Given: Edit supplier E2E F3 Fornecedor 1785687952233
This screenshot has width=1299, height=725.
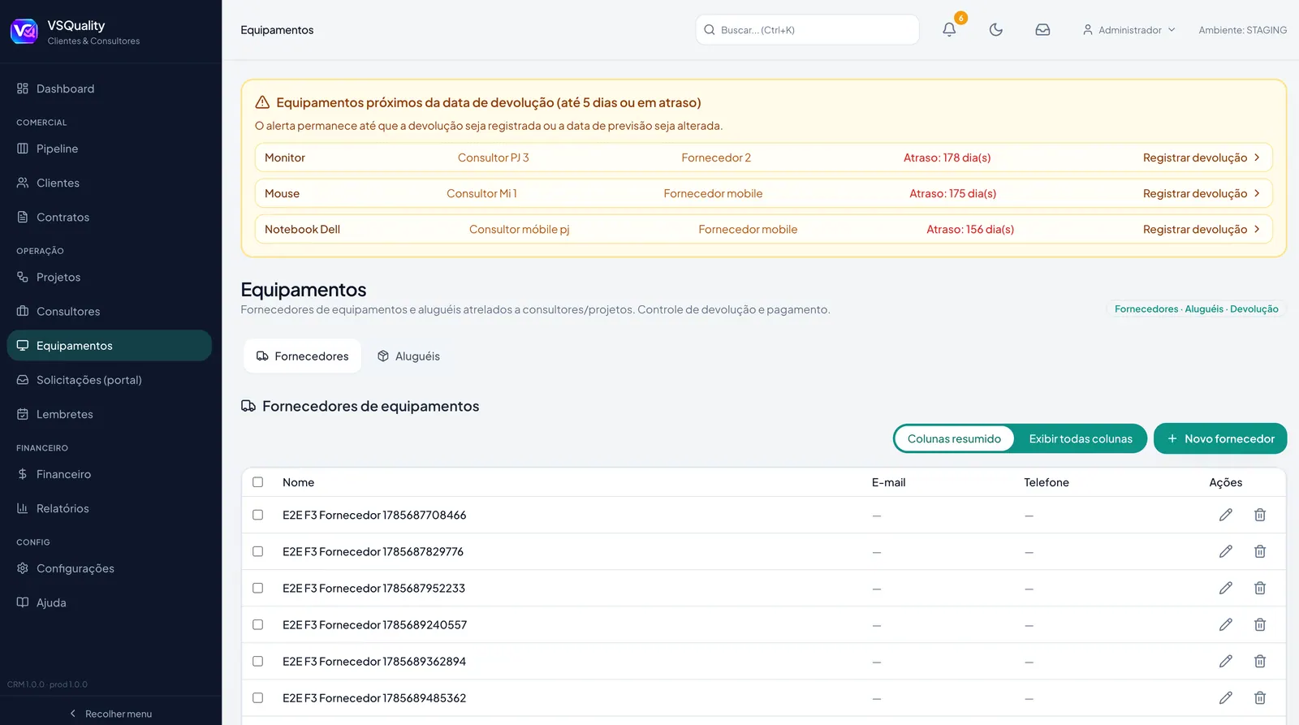Looking at the screenshot, I should (1226, 588).
